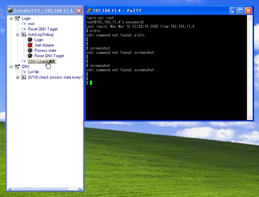Screen dimensions: 259x197
Task: Close the PuTTY terminal window
Action: 248,11
